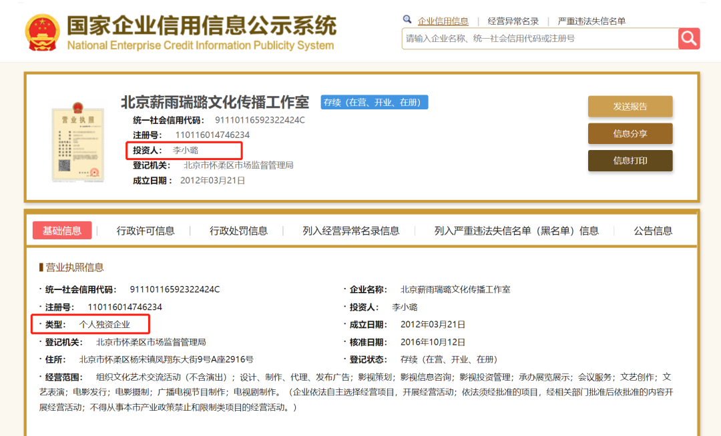
Task: Click the 发送报告 button
Action: (x=630, y=107)
